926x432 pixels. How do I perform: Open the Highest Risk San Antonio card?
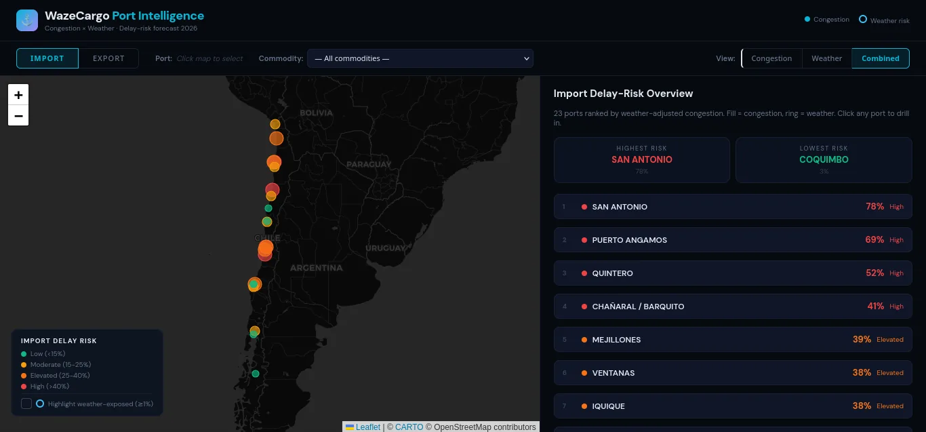tap(642, 160)
